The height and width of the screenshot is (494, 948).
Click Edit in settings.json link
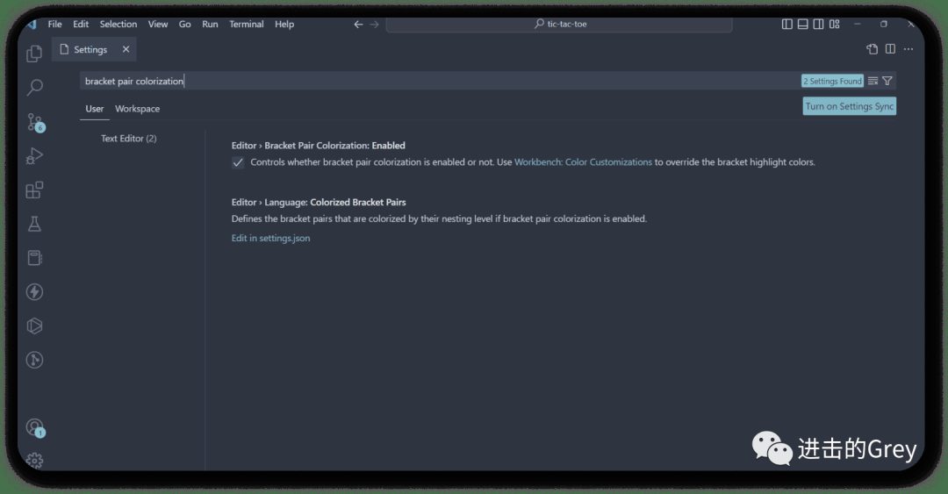(x=270, y=239)
